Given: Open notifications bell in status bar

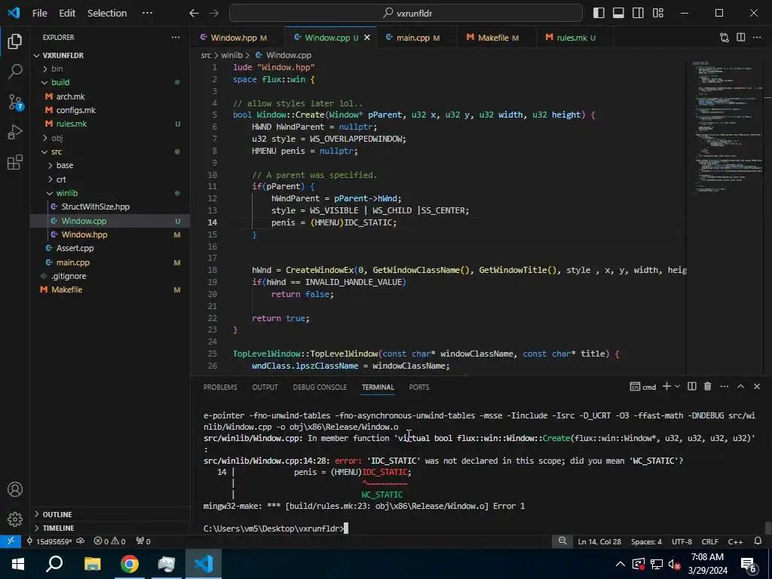Looking at the screenshot, I should click(758, 541).
